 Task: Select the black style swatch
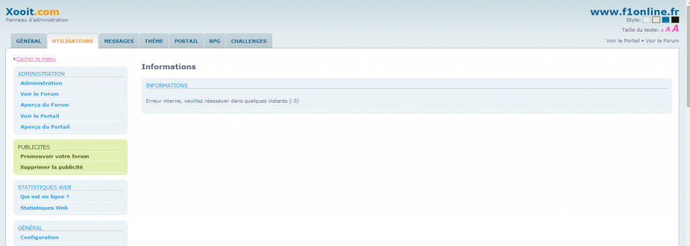[675, 19]
